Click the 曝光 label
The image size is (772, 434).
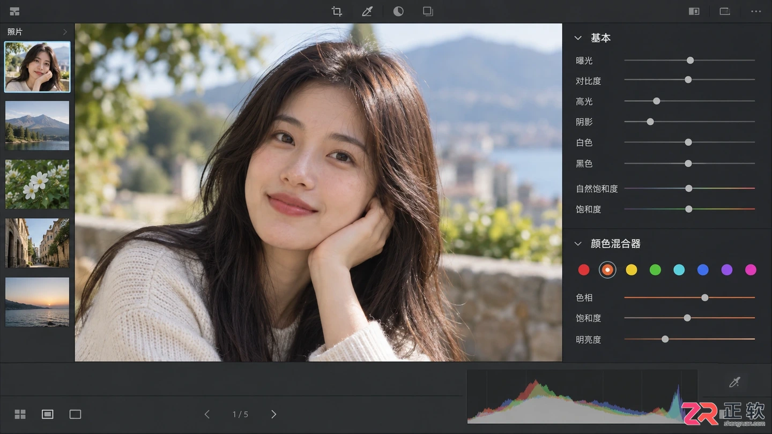pyautogui.click(x=584, y=61)
